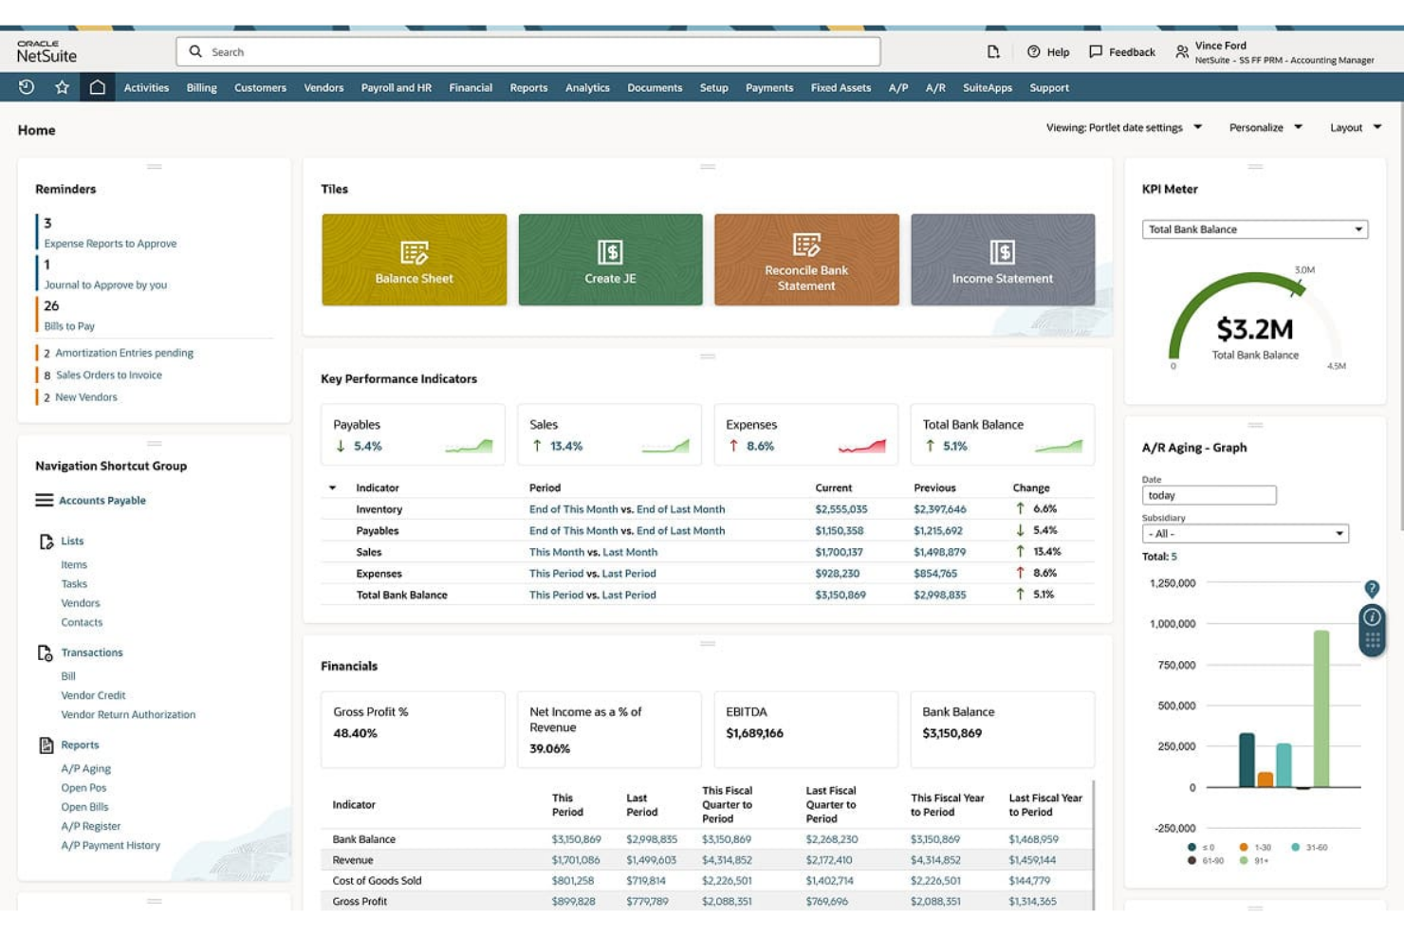Click Bank Balance This Period $3,150,869 cell
1404x936 pixels.
click(576, 839)
